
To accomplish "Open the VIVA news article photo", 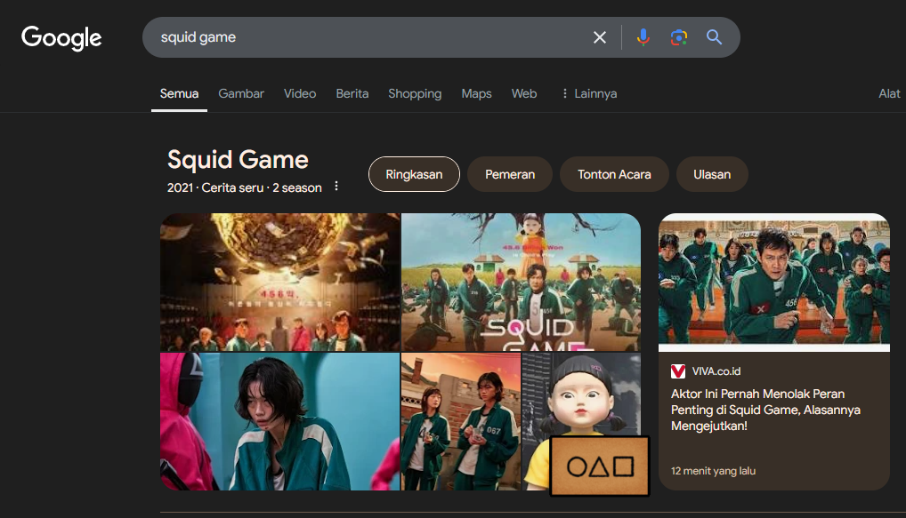I will pyautogui.click(x=774, y=282).
